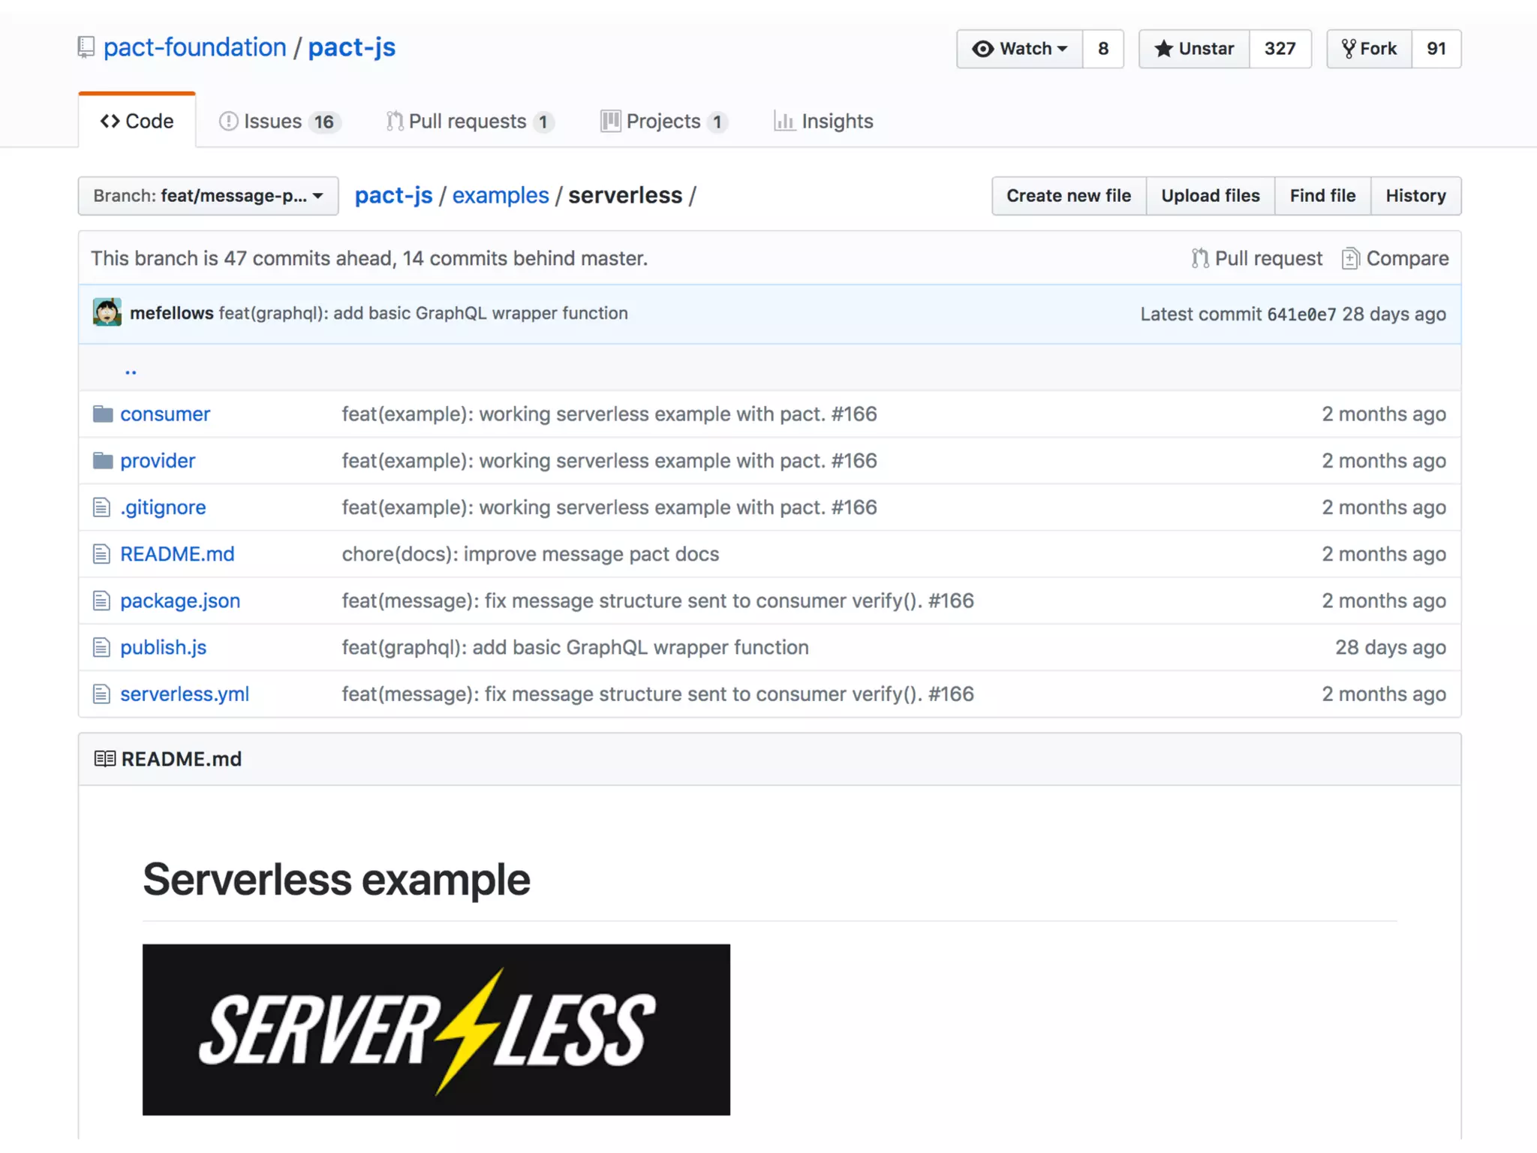Click the consumer folder icon
The width and height of the screenshot is (1537, 1153).
tap(103, 414)
